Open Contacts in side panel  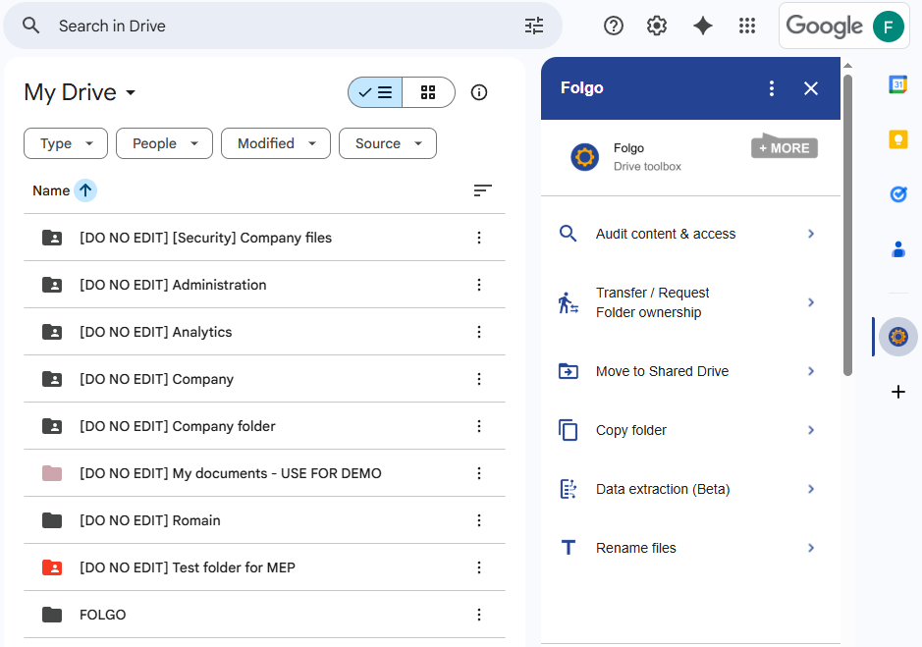click(x=897, y=249)
